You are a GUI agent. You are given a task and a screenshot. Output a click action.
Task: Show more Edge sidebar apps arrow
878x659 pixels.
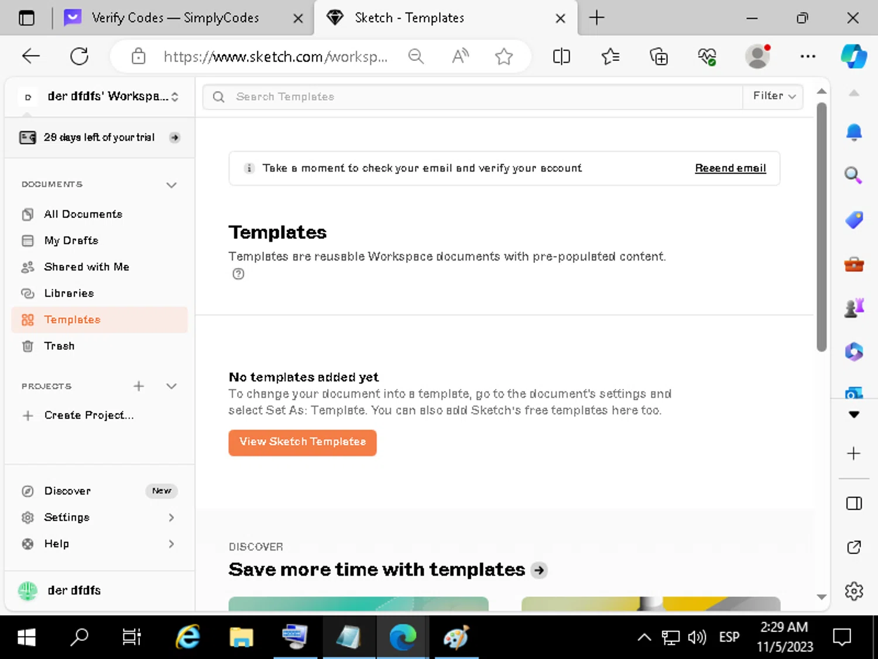(x=854, y=414)
